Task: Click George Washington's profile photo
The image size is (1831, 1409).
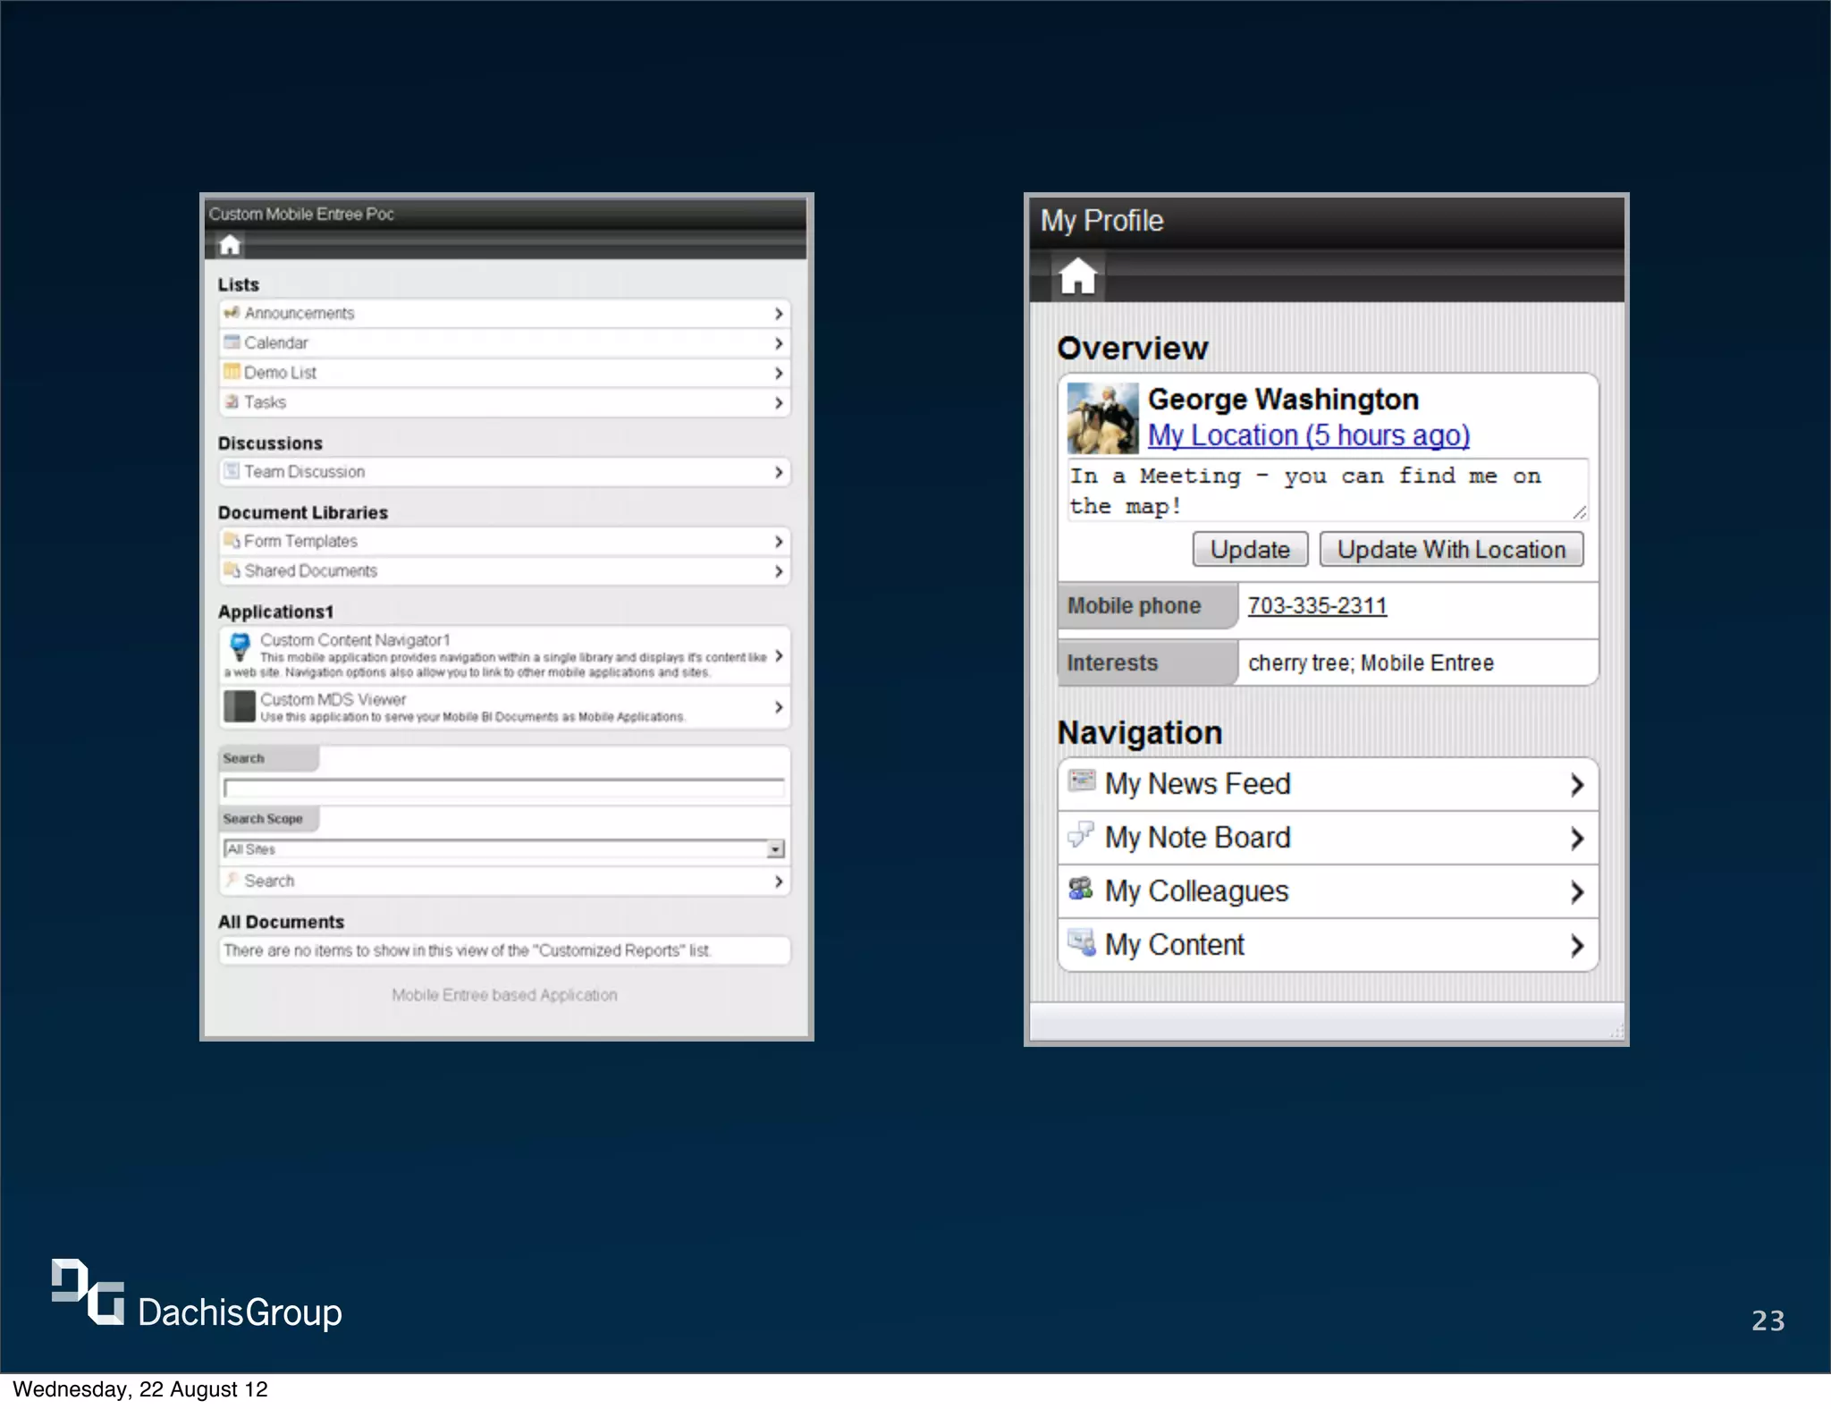Action: pyautogui.click(x=1102, y=418)
